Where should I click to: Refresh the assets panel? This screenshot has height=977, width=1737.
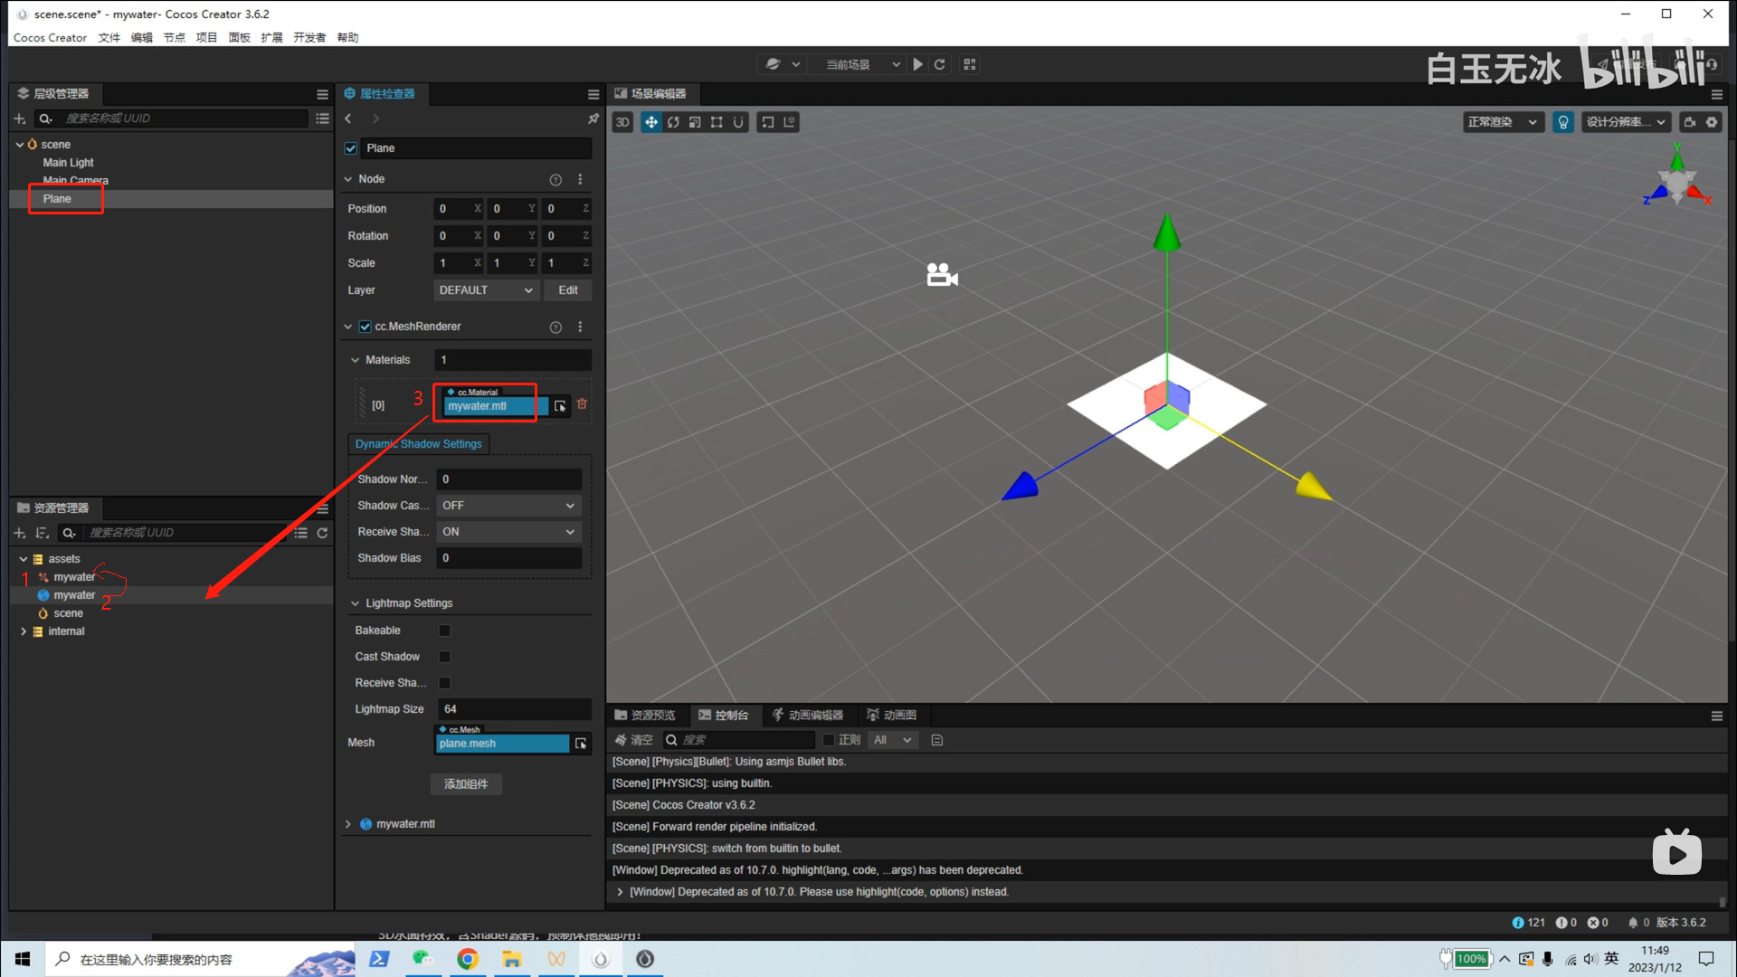tap(322, 533)
